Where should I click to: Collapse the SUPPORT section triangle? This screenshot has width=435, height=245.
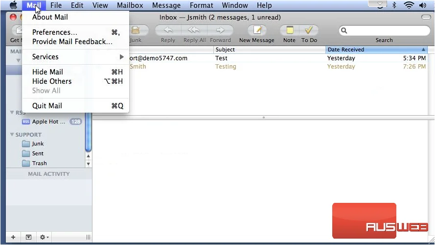(12, 134)
